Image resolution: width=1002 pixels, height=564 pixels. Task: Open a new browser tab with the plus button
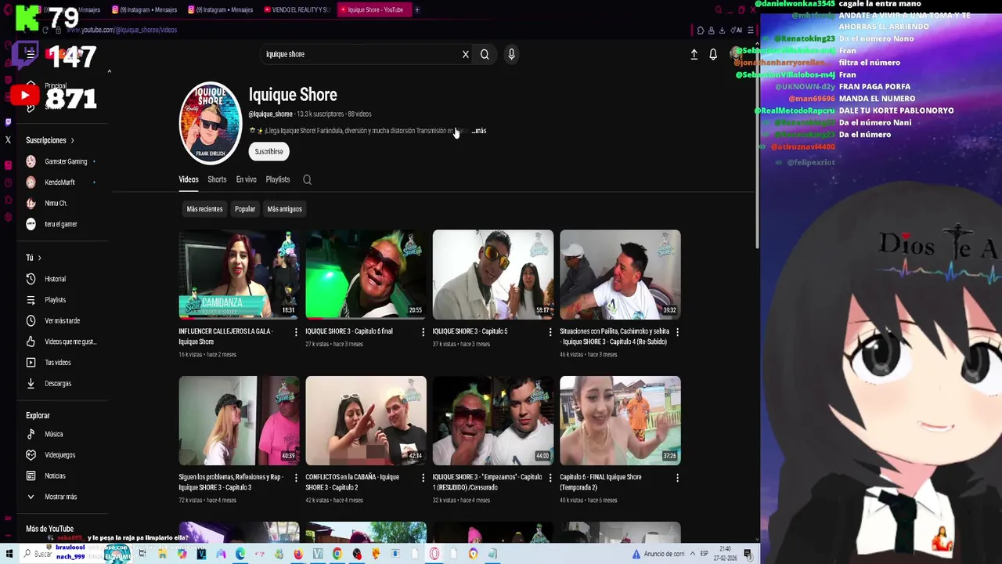[417, 9]
